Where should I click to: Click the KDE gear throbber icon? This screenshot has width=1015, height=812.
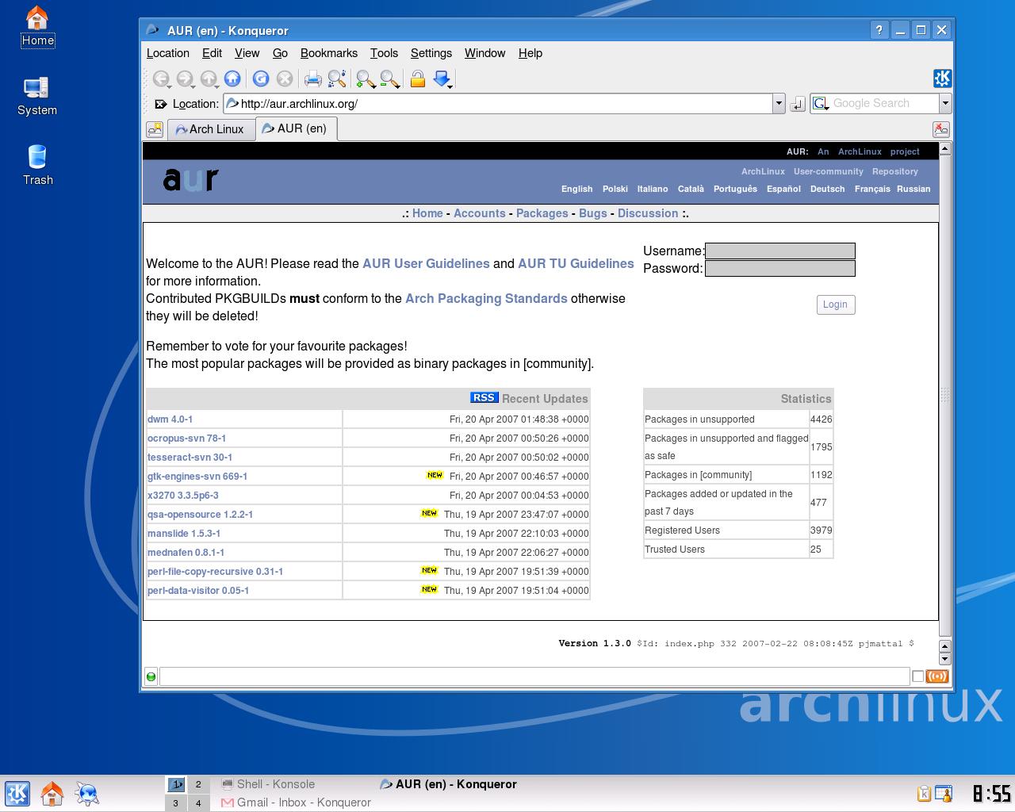[x=942, y=79]
